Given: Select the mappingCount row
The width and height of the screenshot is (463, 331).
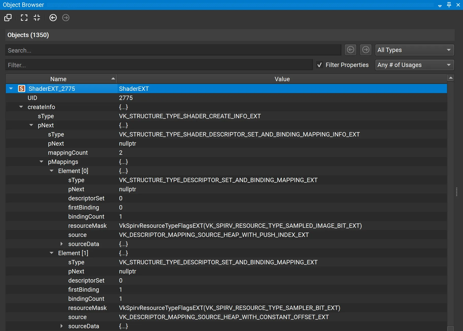Looking at the screenshot, I should click(226, 152).
